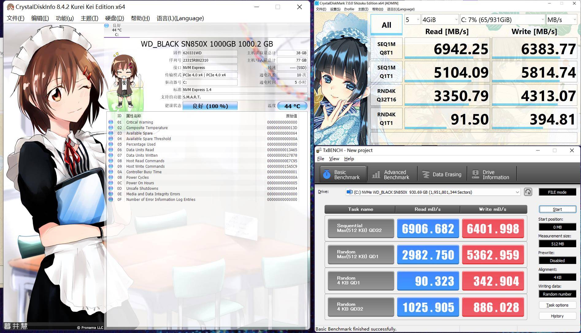The image size is (581, 333).
Task: Open 硬盘(D) menu in CrystalDiskInfo
Action: tap(114, 18)
